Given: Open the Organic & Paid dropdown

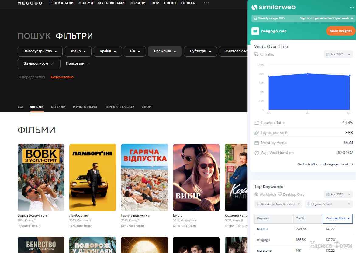Looking at the screenshot, I should pyautogui.click(x=329, y=204).
